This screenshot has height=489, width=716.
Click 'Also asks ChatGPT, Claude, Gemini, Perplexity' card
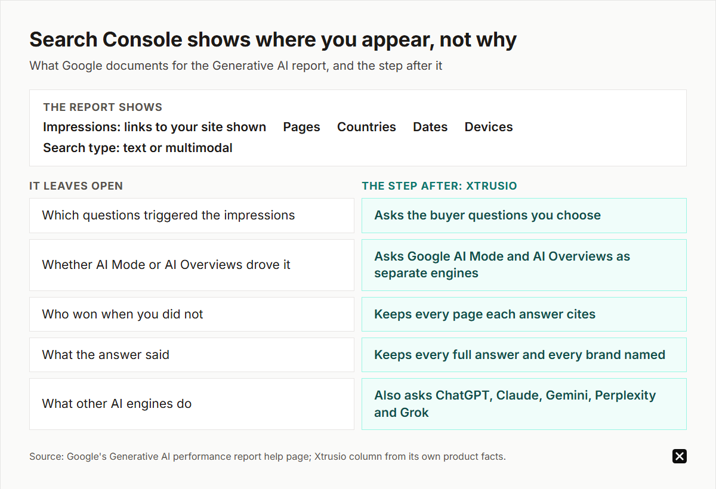[x=524, y=404]
